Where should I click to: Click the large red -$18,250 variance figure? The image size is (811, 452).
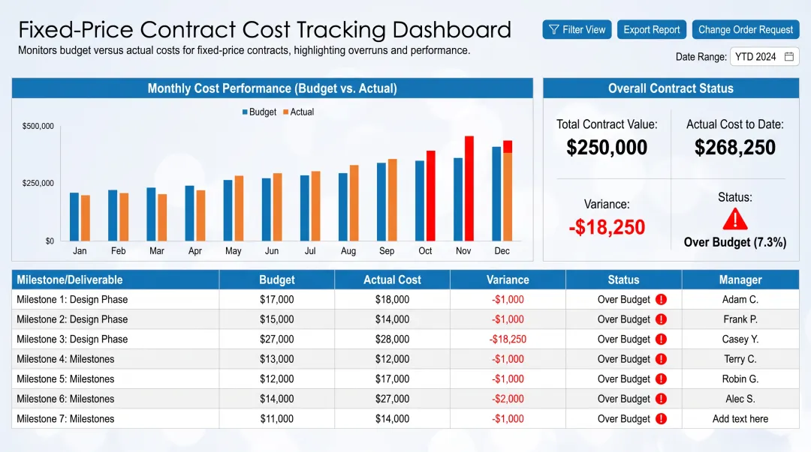click(x=607, y=227)
